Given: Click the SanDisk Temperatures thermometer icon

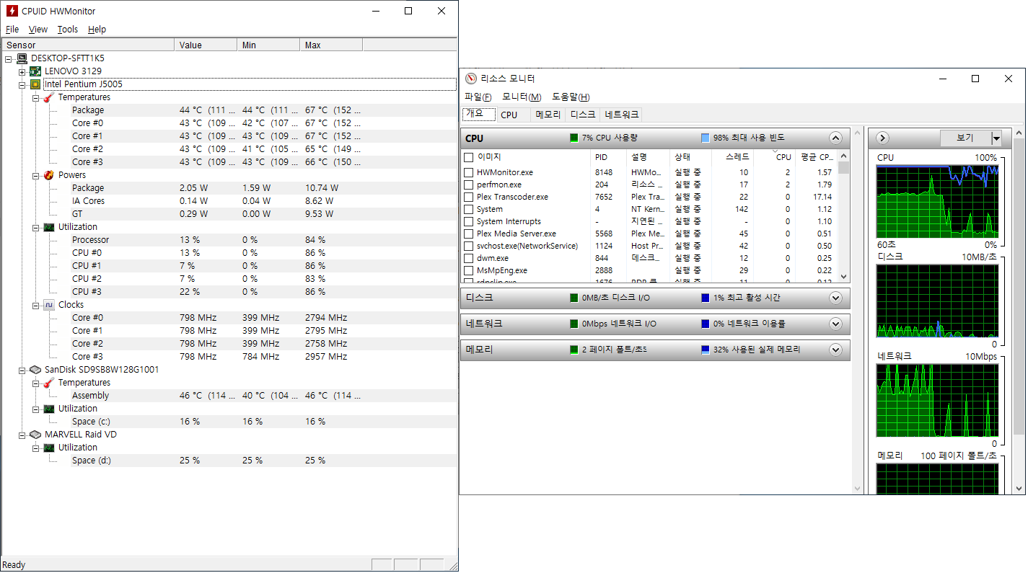Looking at the screenshot, I should coord(48,382).
